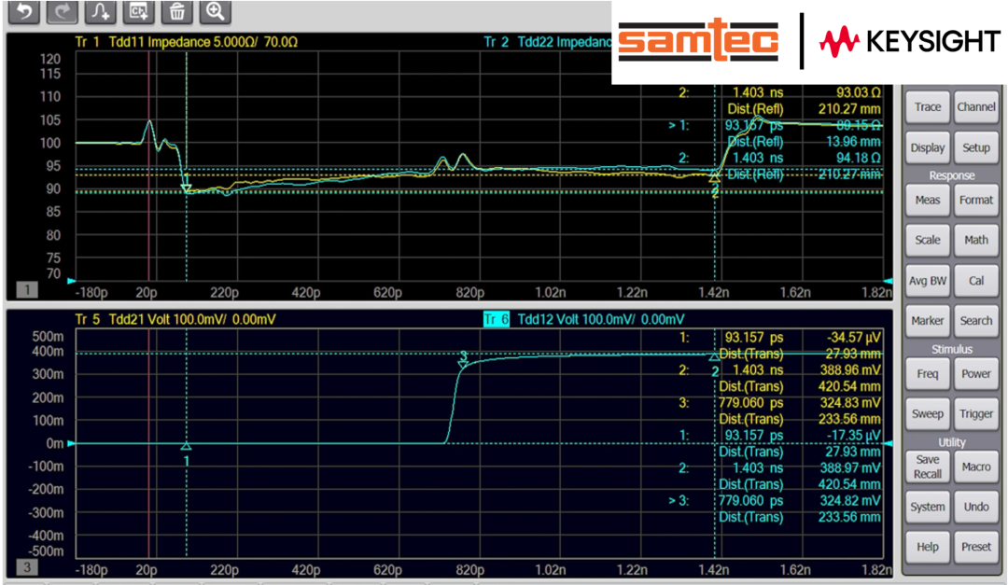Select the Format response button
The width and height of the screenshot is (1008, 585).
point(976,200)
